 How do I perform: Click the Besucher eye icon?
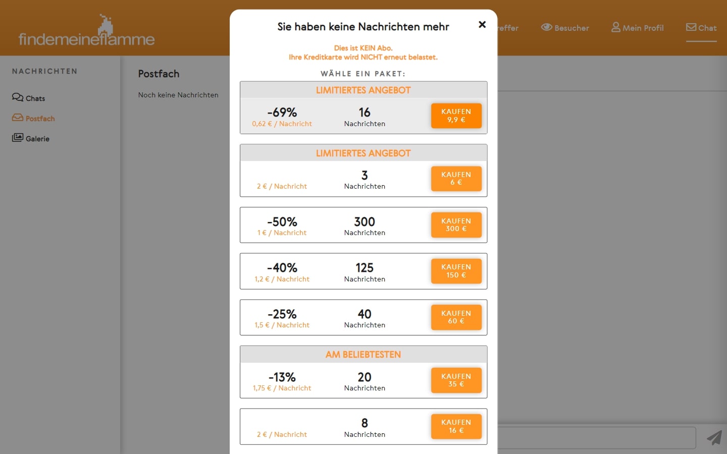coord(547,27)
